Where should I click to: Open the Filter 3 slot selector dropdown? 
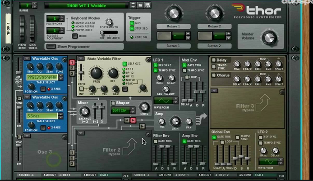coord(213,92)
